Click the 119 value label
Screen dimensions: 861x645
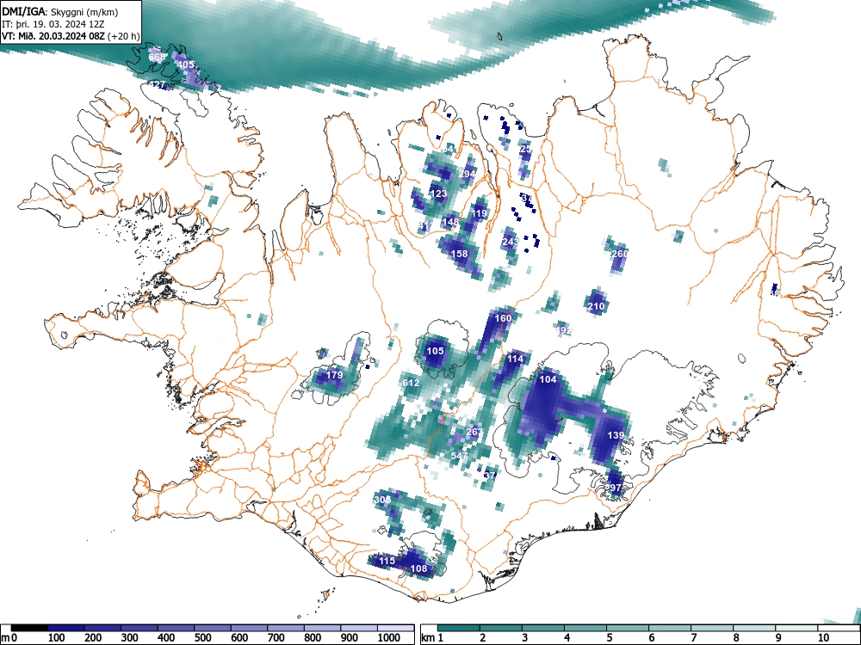click(479, 213)
